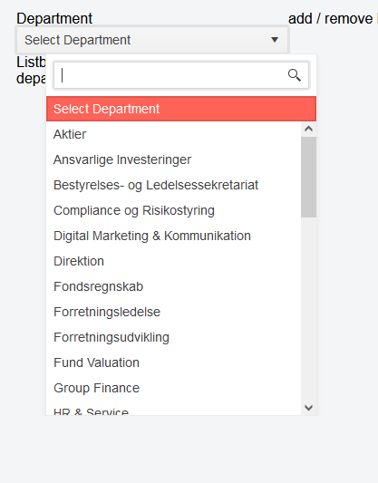Select Forretningsledelse option
The width and height of the screenshot is (378, 483).
point(173,312)
